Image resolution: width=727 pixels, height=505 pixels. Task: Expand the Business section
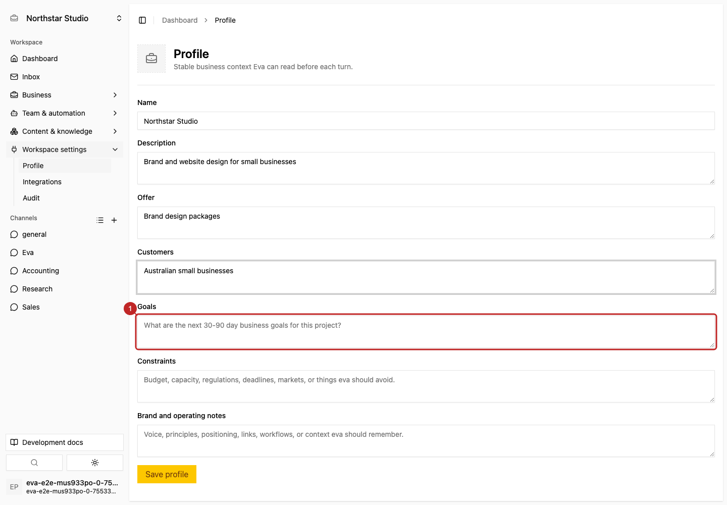(x=65, y=95)
